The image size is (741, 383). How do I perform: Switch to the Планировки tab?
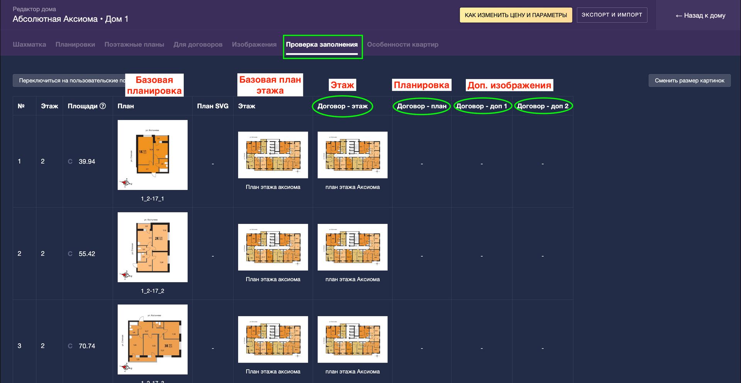click(75, 44)
